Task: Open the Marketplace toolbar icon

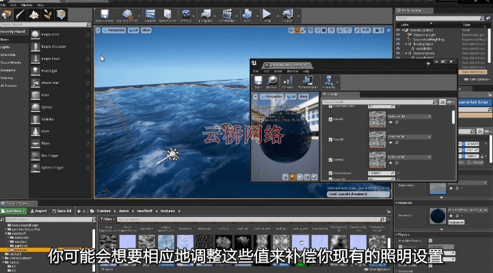Action: tap(168, 15)
